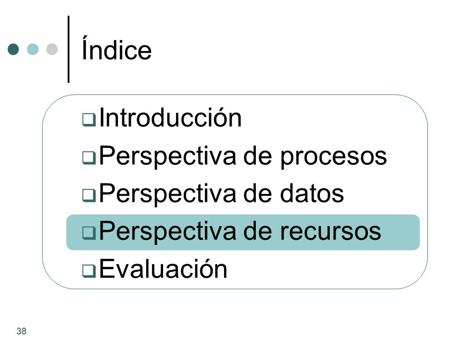The height and width of the screenshot is (355, 457).
Task: Click the square bullet before Perspectiva de recursos
Action: [x=89, y=233]
